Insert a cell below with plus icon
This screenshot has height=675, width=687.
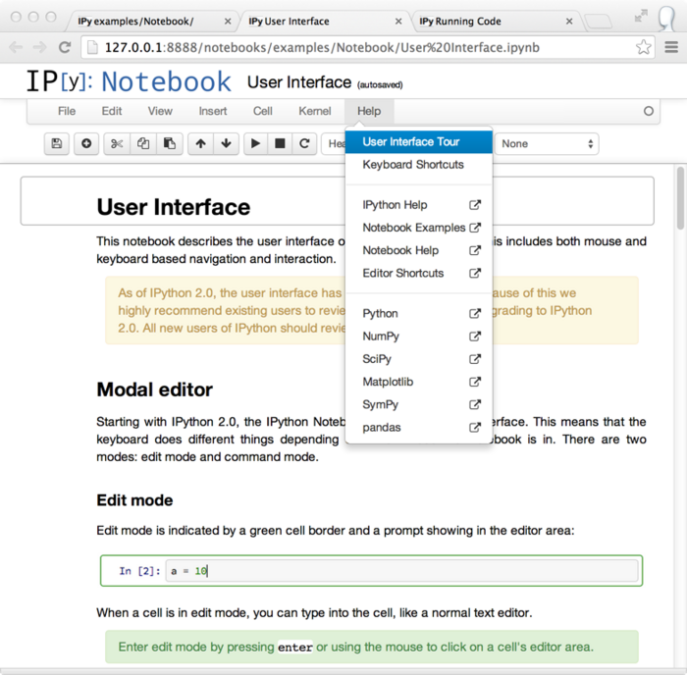[86, 143]
